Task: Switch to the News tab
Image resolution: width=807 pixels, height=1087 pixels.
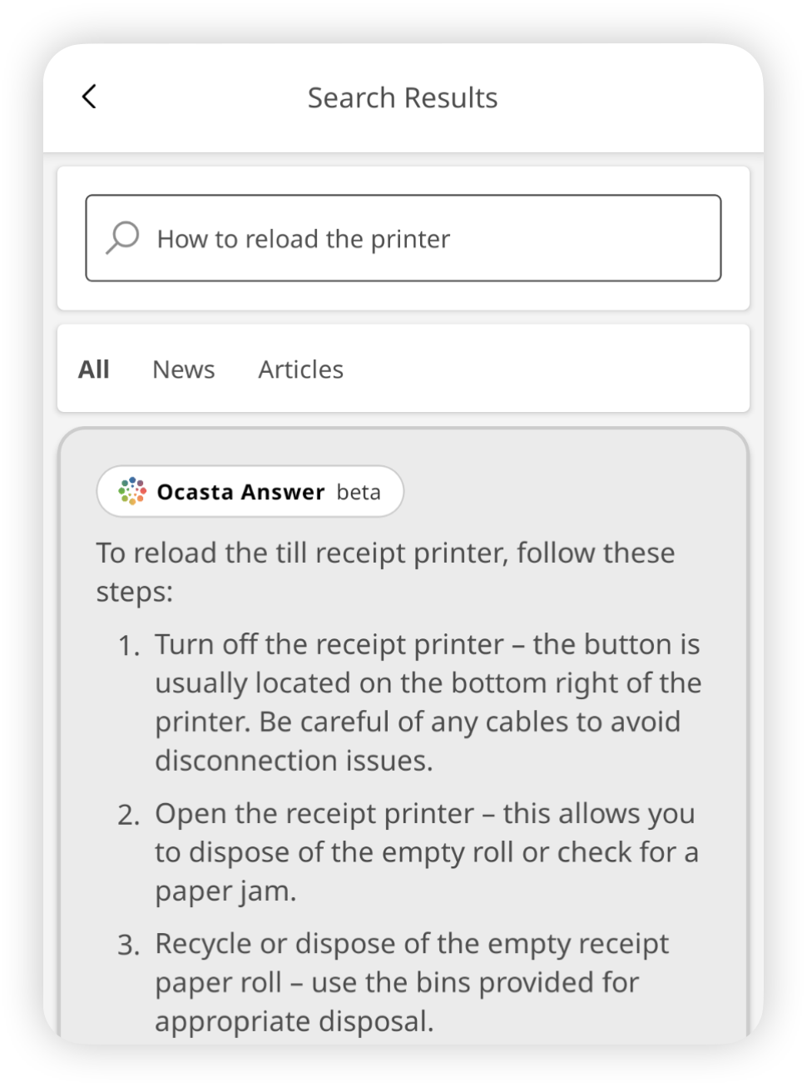Action: click(x=184, y=369)
